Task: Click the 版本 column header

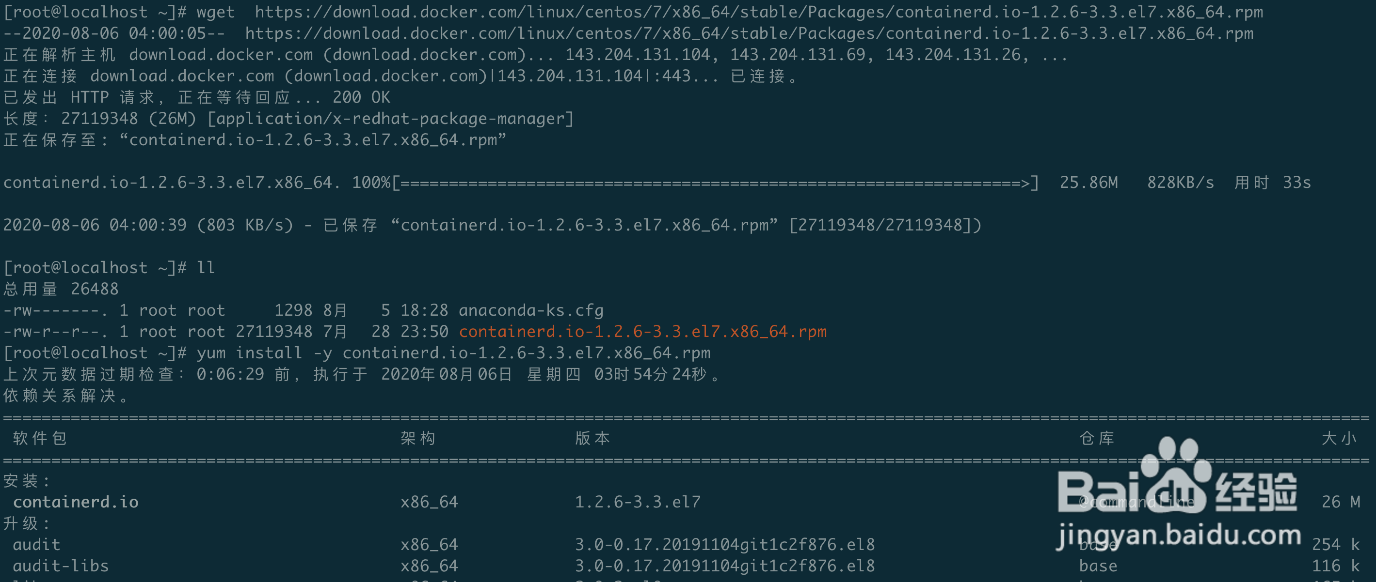Action: click(592, 438)
